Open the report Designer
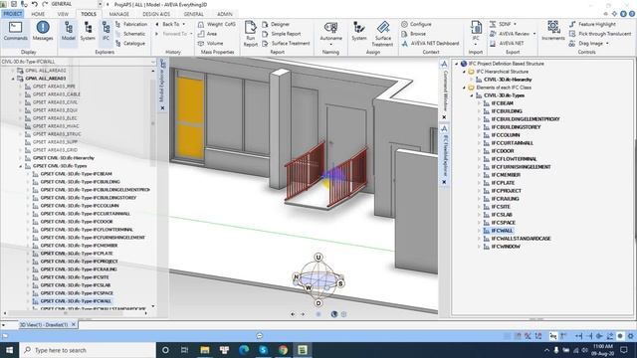The width and height of the screenshot is (637, 358). [x=276, y=24]
